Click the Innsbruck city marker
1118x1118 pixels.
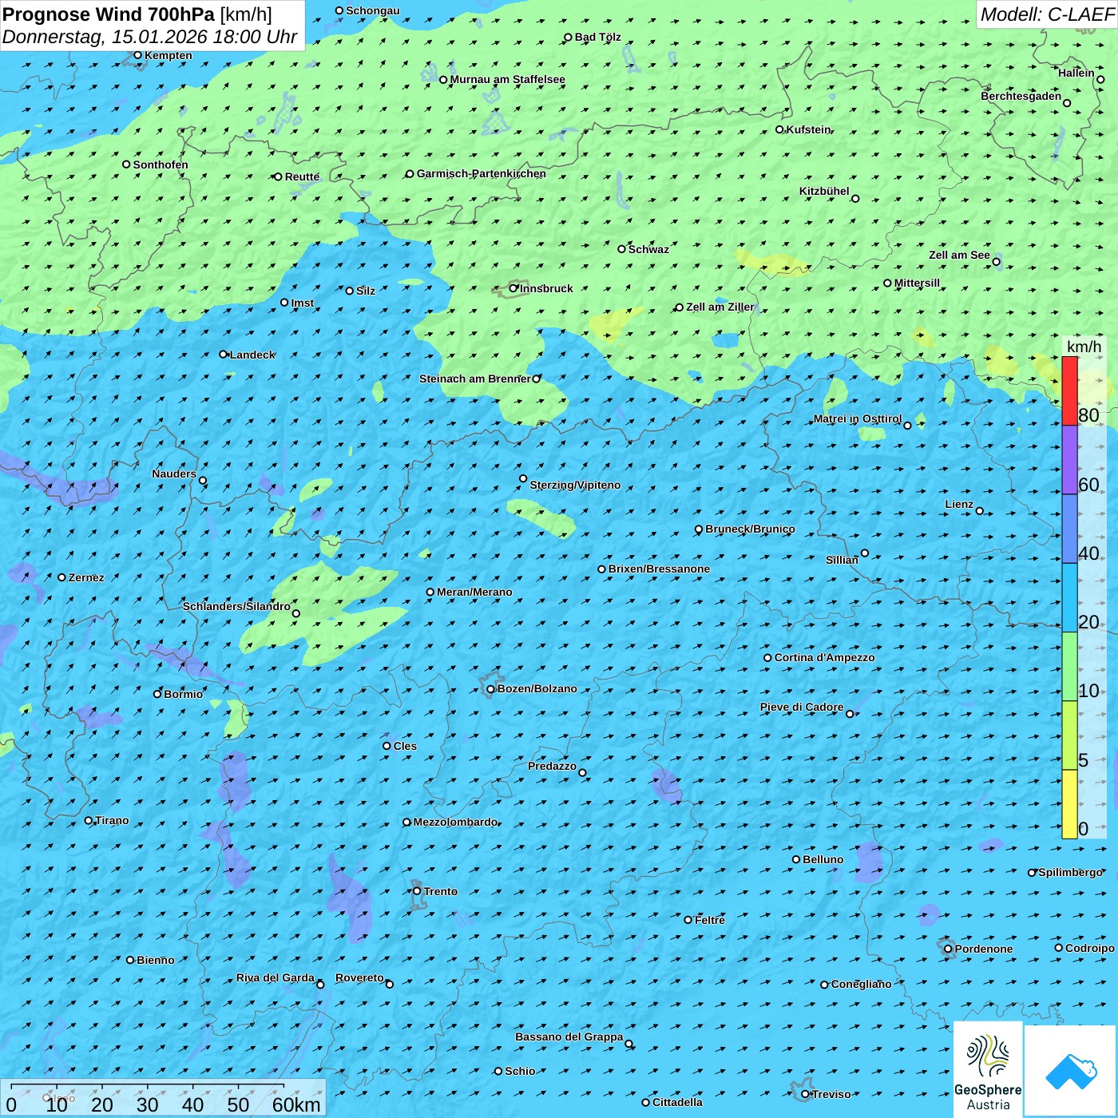pyautogui.click(x=513, y=288)
